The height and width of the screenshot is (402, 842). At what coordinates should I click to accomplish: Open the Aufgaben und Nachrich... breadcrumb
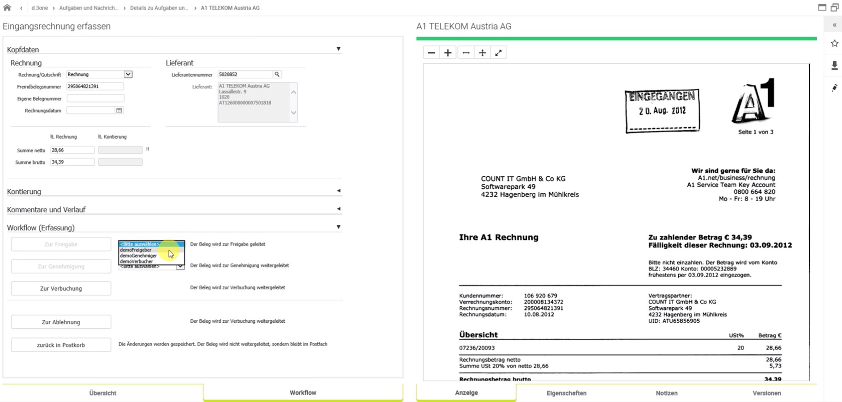click(x=89, y=8)
